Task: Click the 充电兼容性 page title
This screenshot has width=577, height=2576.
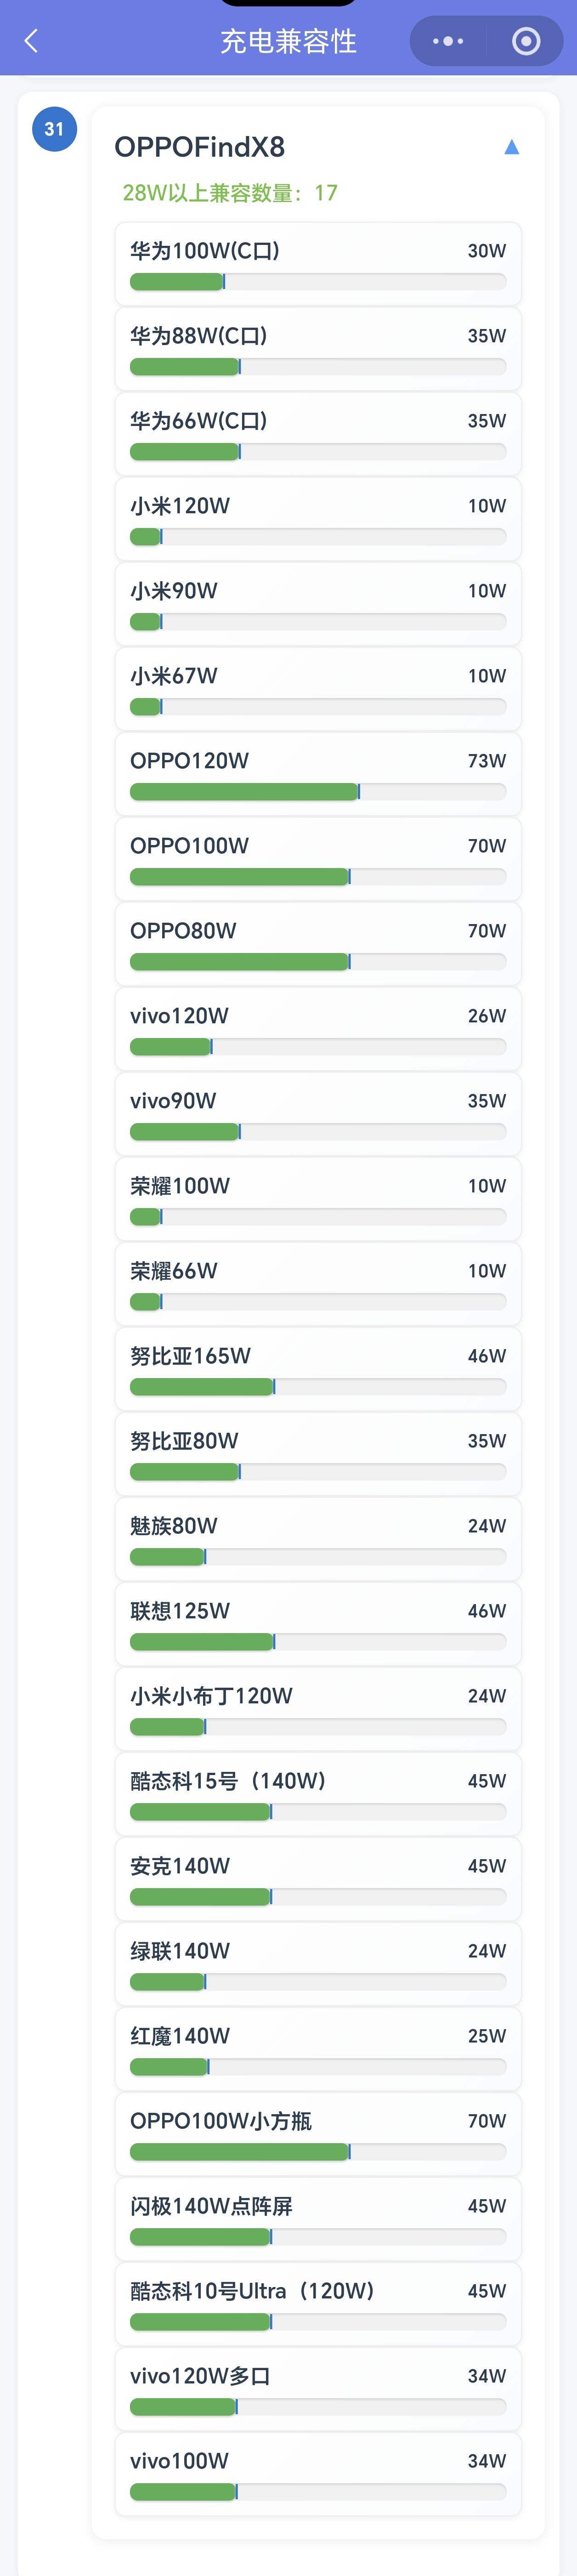Action: [x=288, y=41]
